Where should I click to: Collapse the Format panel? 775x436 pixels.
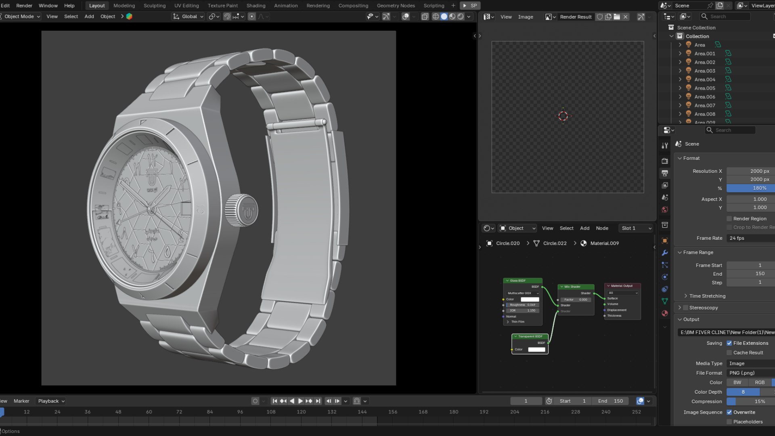click(680, 158)
